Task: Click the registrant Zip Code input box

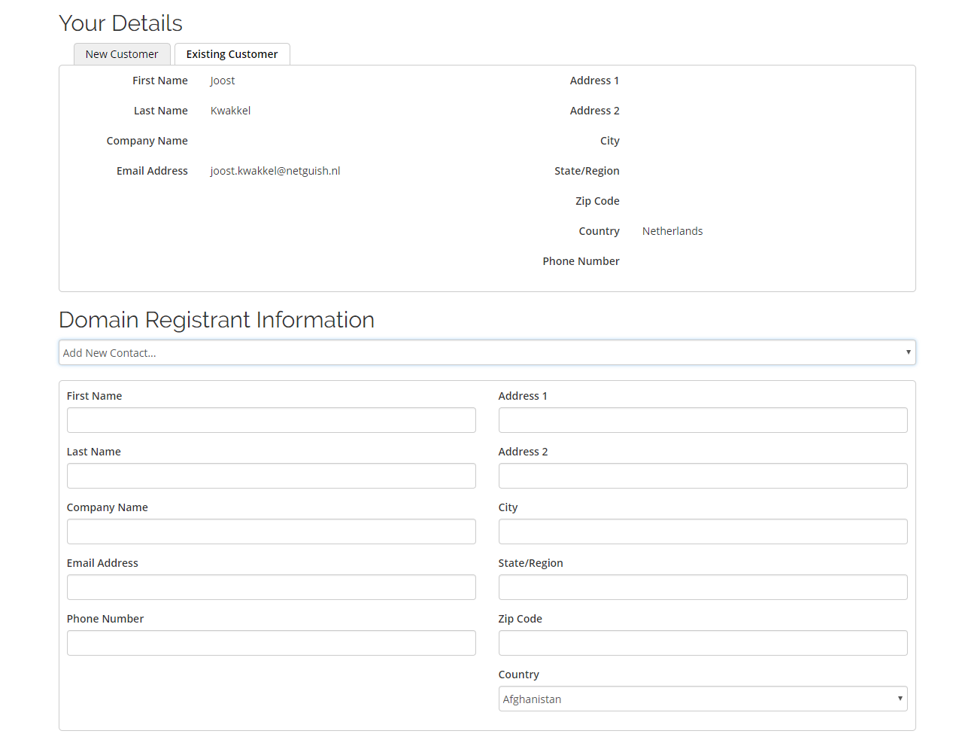Action: coord(702,643)
